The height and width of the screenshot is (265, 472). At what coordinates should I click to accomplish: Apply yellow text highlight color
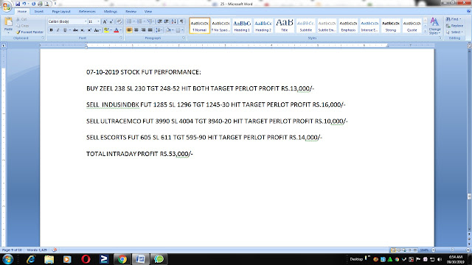point(106,30)
